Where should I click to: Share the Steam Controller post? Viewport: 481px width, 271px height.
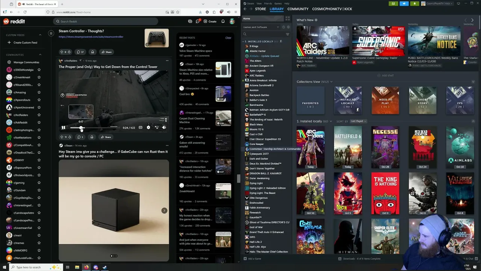click(106, 52)
